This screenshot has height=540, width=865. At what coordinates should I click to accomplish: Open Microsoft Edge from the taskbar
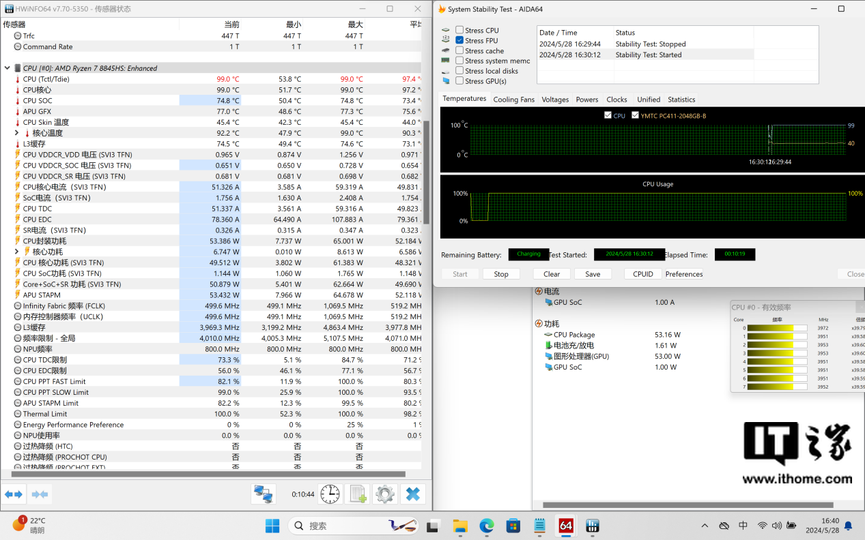pyautogui.click(x=486, y=526)
